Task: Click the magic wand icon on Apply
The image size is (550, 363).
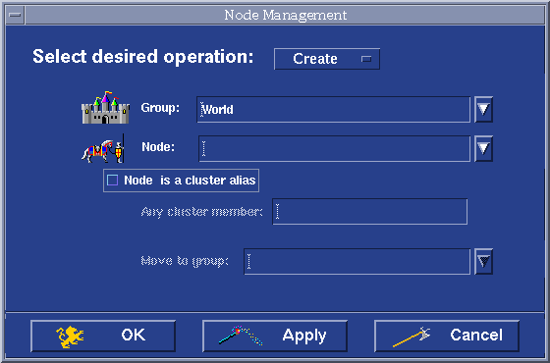Action: pyautogui.click(x=241, y=336)
